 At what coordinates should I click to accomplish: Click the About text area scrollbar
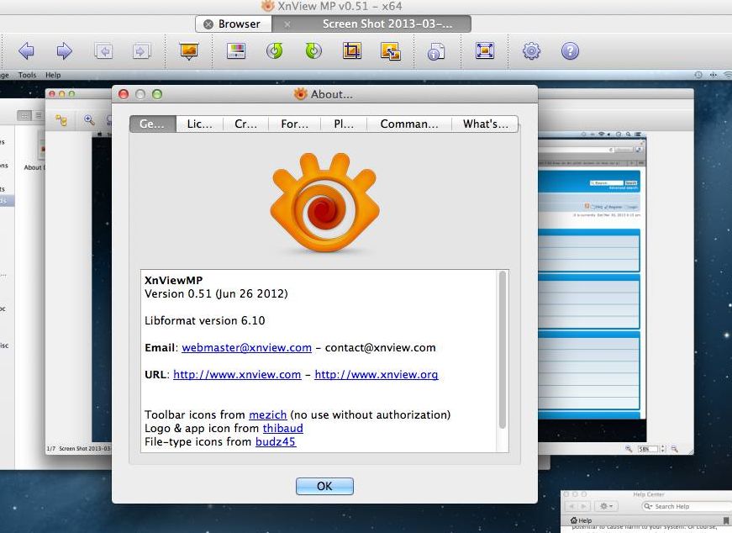coord(503,350)
